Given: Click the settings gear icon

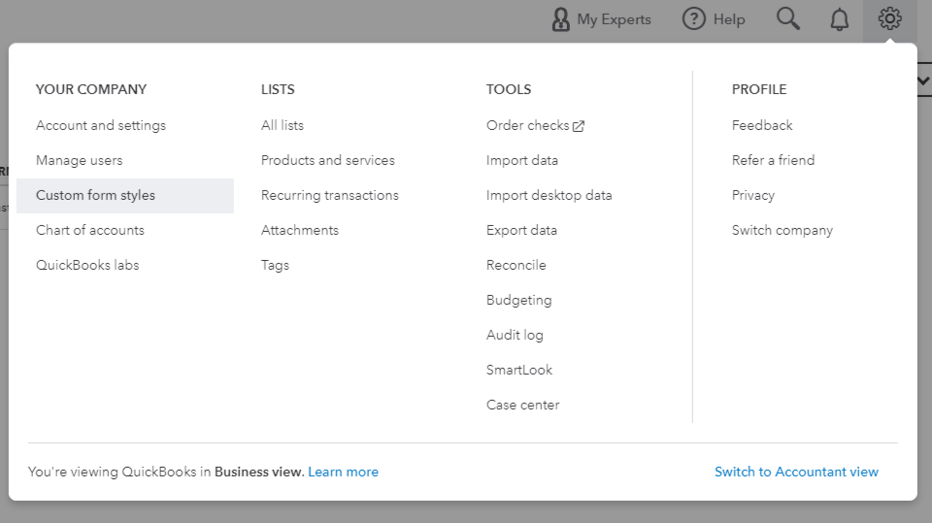Looking at the screenshot, I should pos(889,19).
